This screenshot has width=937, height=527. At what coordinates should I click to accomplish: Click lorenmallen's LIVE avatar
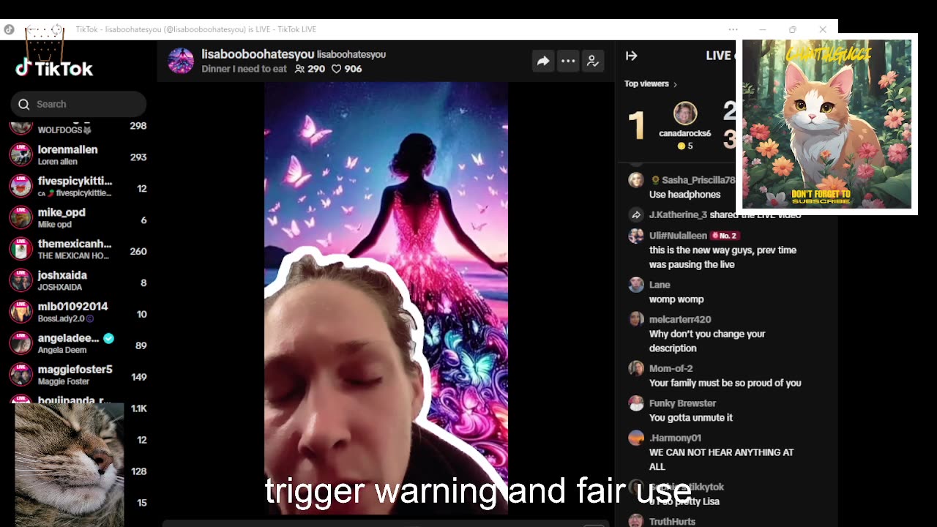(x=21, y=154)
